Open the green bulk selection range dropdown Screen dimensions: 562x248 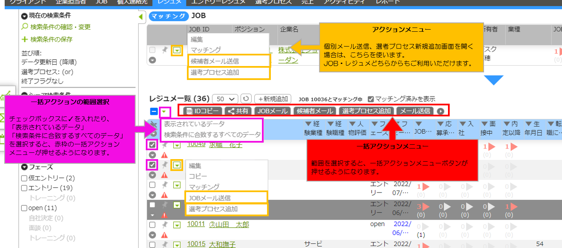(165, 112)
